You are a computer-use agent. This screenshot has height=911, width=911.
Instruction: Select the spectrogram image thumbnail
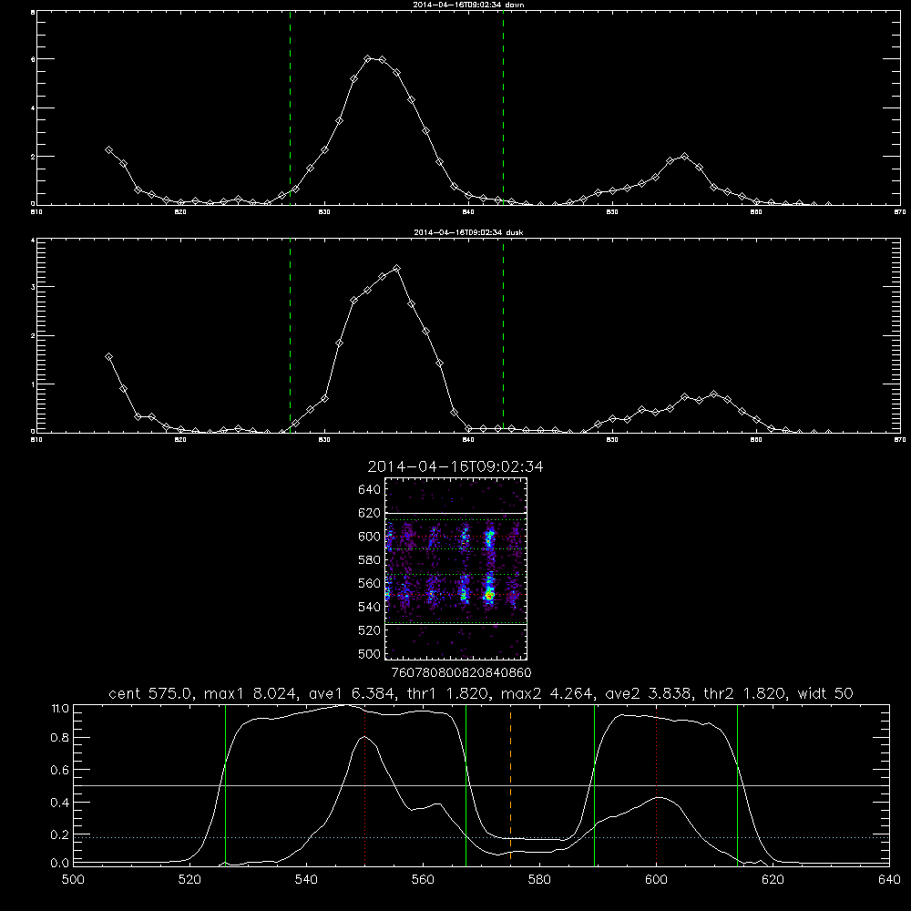[x=455, y=568]
